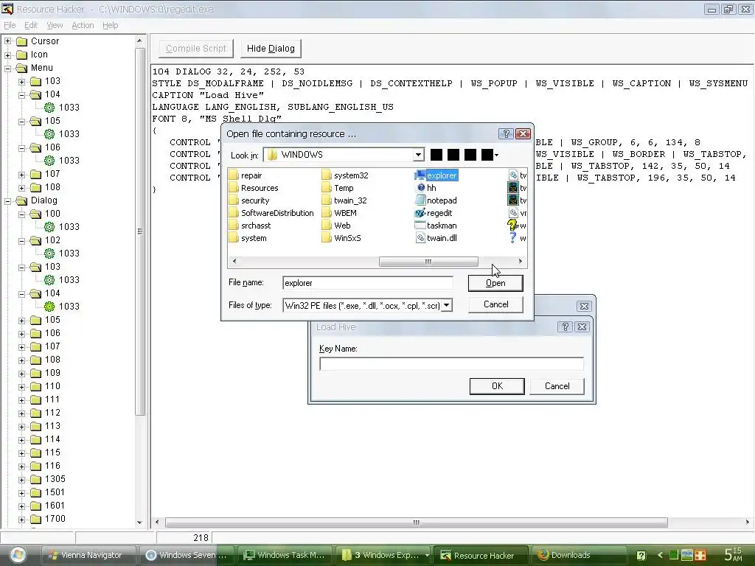Image resolution: width=755 pixels, height=566 pixels.
Task: Click OK in the Load Hive dialog
Action: coord(497,386)
